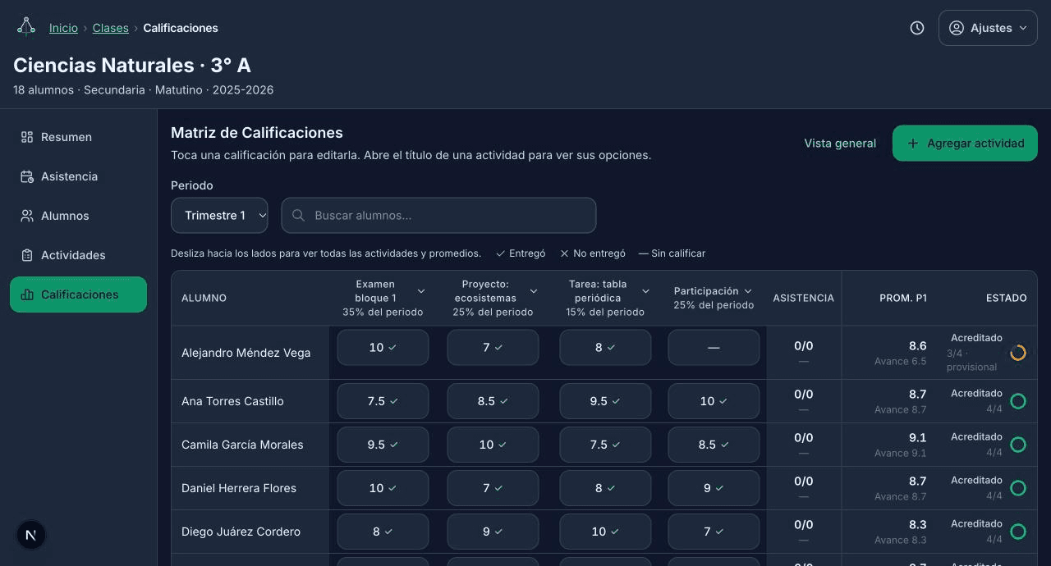Click the app logo icon in header
Viewport: 1051px width, 566px height.
pos(26,27)
